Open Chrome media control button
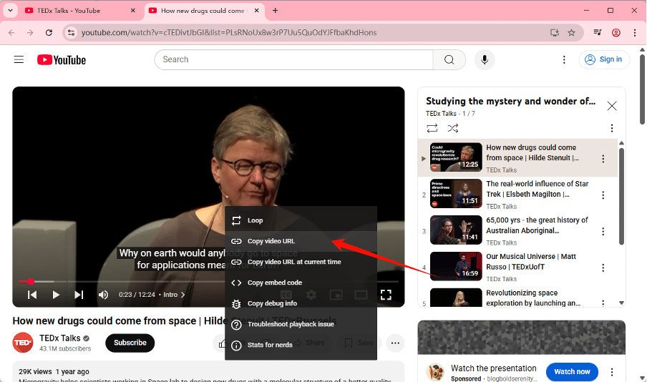The image size is (647, 382). 597,33
